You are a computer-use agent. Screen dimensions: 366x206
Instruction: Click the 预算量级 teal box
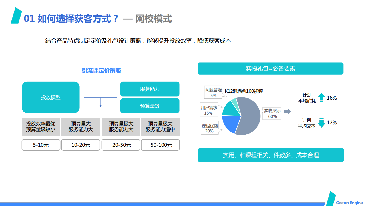(150, 106)
